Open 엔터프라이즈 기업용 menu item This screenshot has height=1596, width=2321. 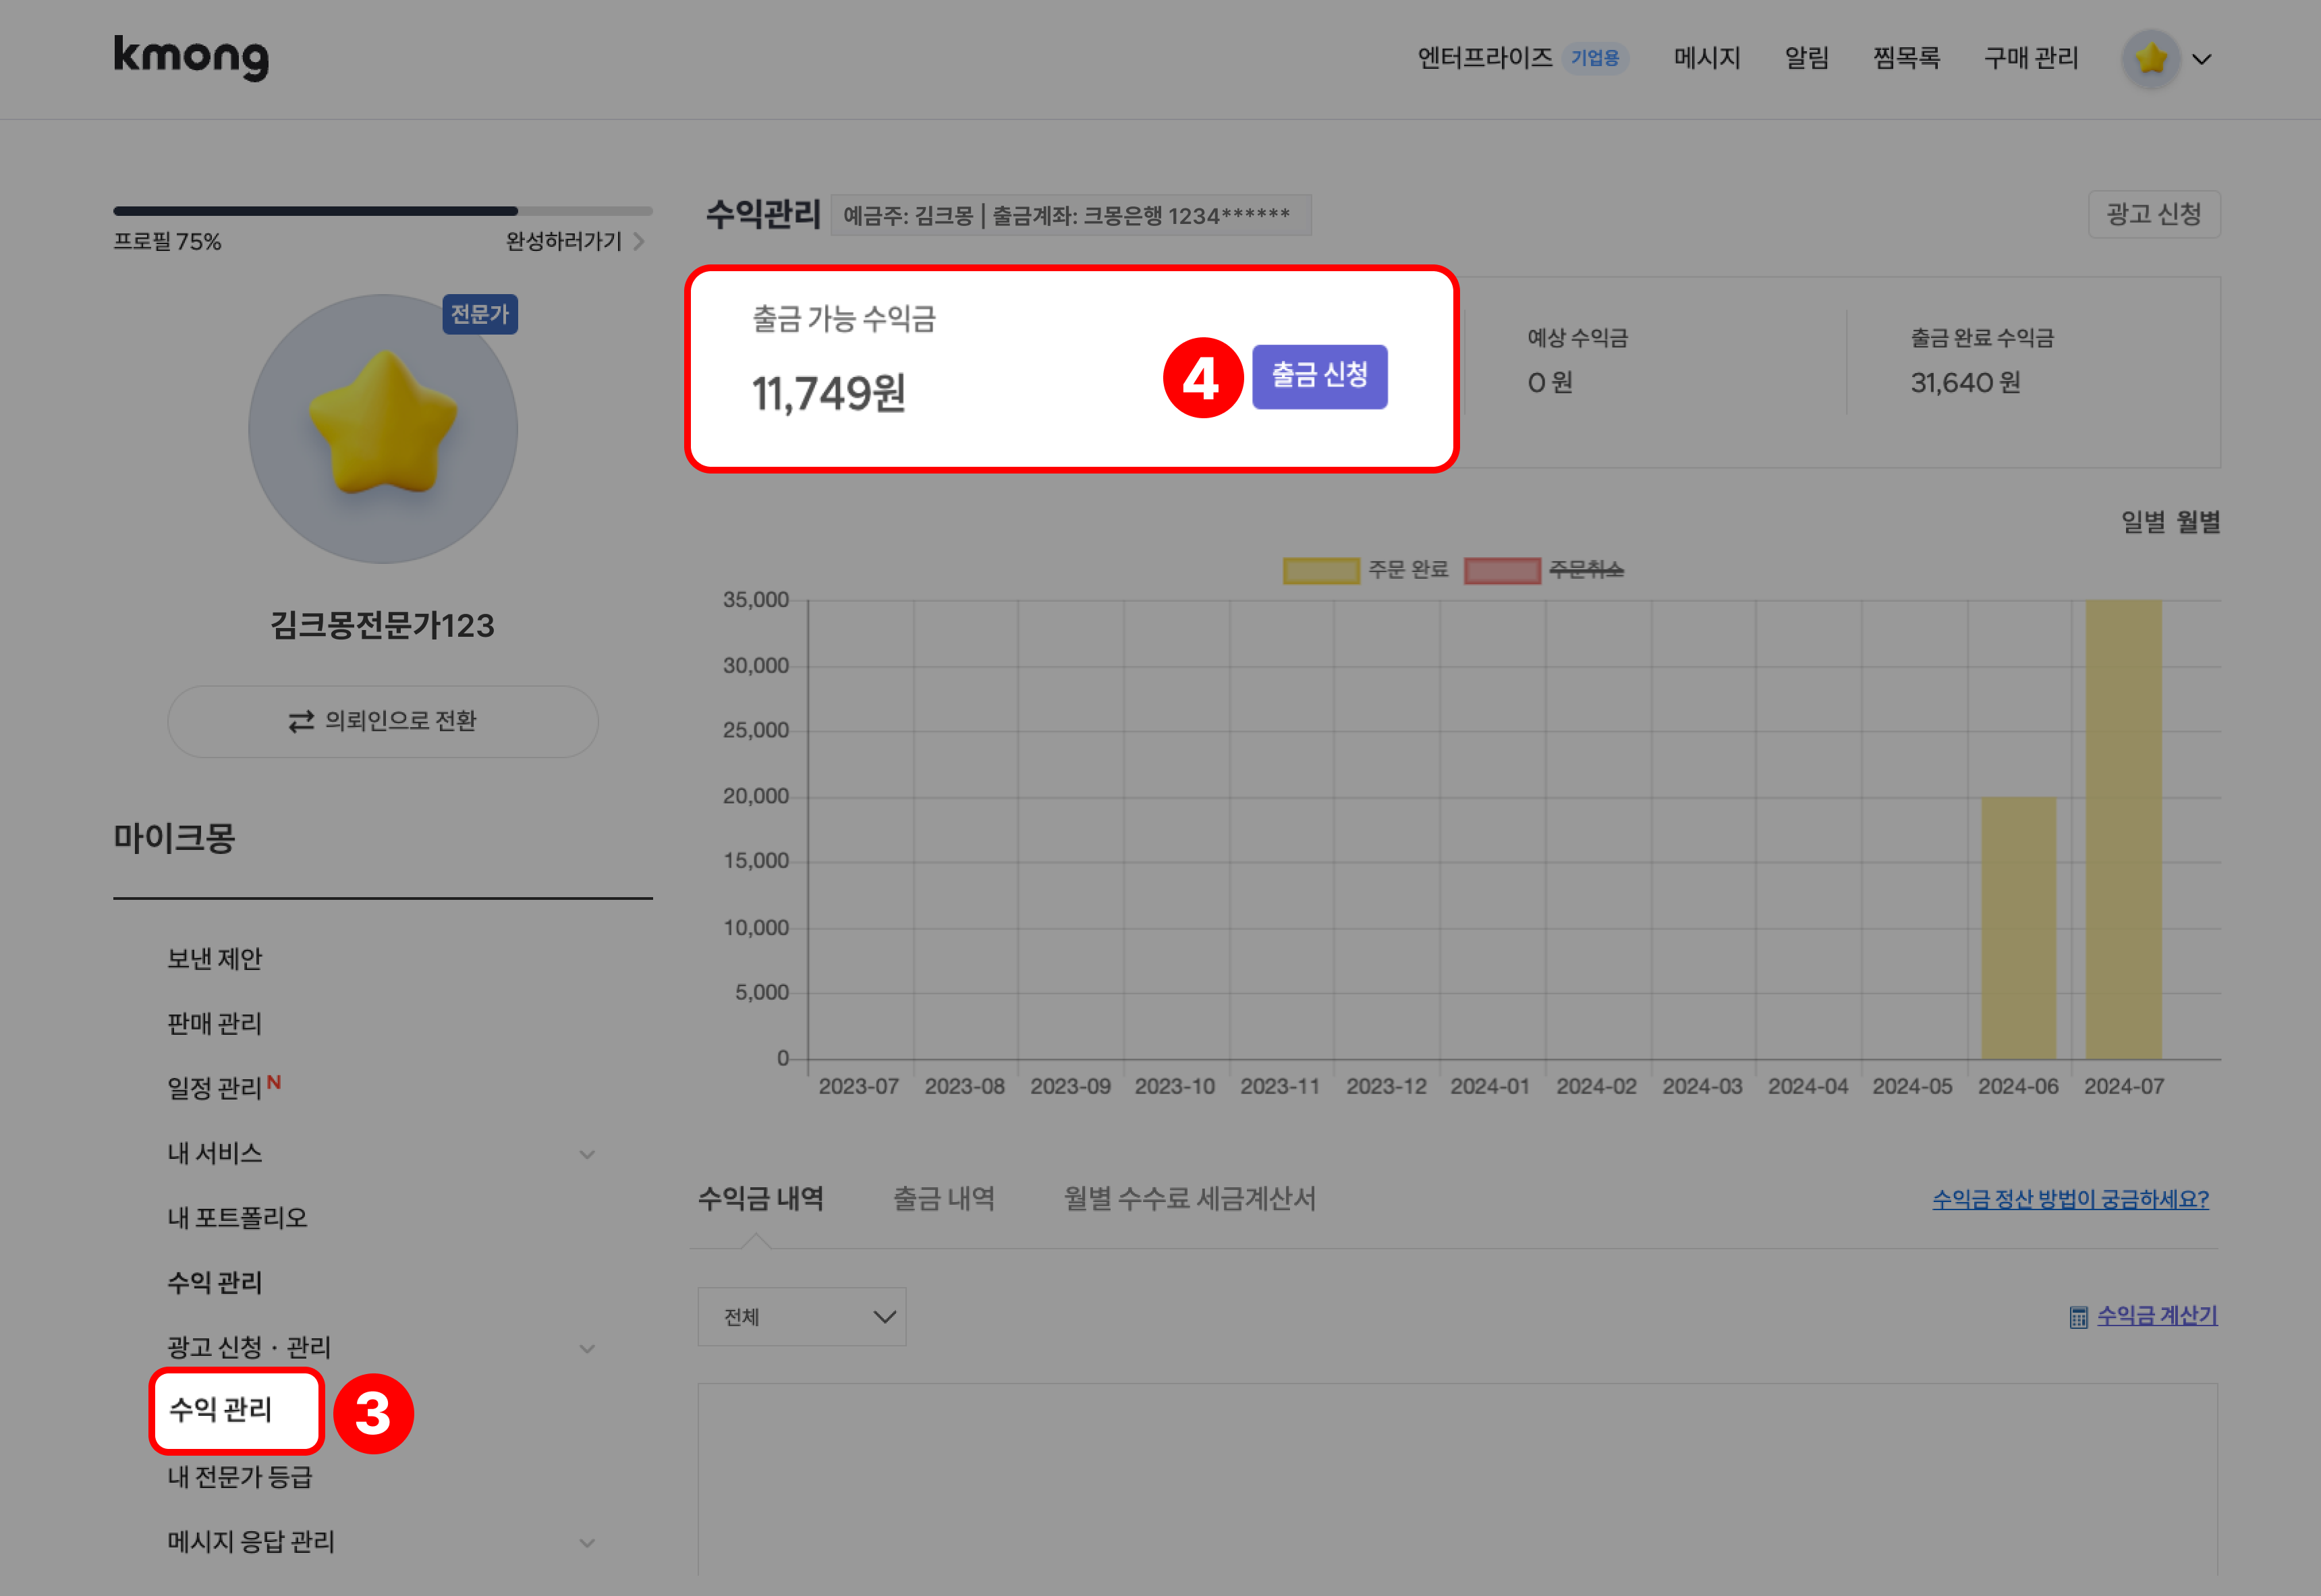(x=1522, y=58)
